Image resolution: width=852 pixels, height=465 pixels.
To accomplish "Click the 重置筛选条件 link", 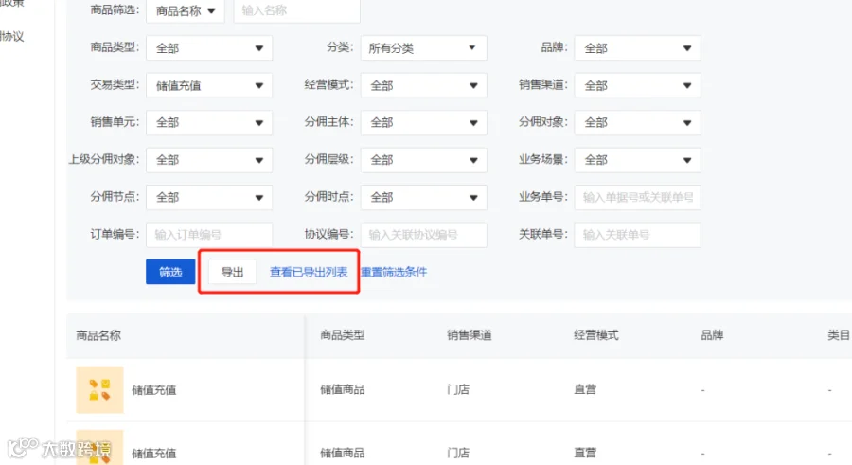I will (394, 272).
